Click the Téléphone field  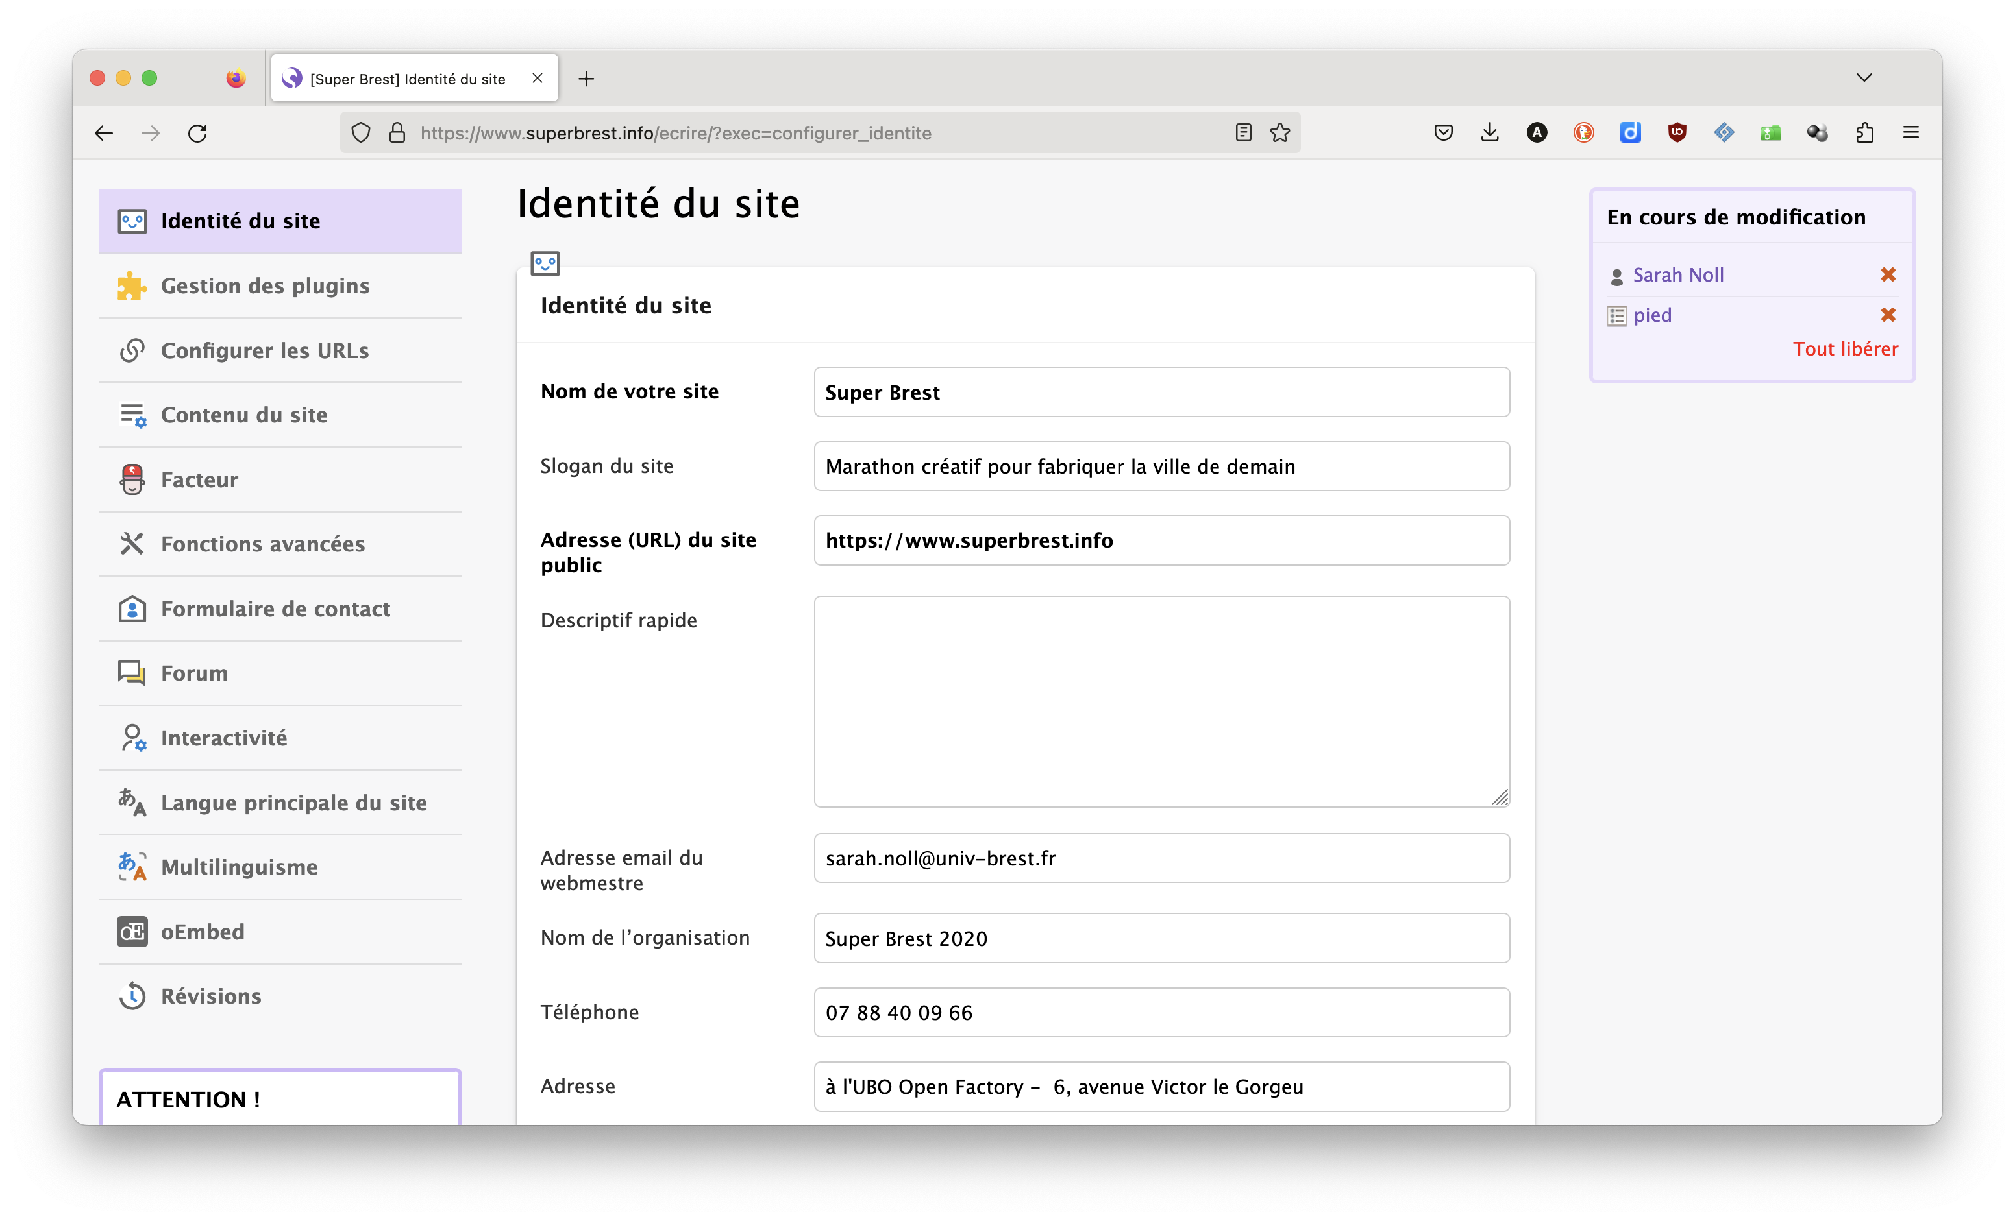(x=1161, y=1013)
